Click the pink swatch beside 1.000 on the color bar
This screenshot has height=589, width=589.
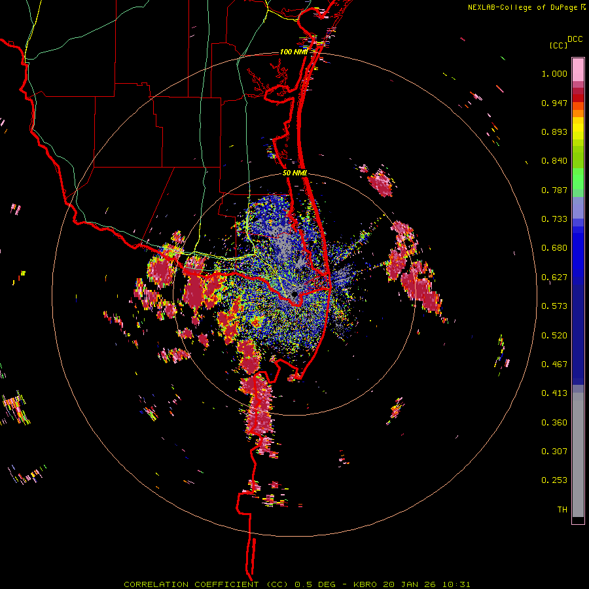point(578,70)
